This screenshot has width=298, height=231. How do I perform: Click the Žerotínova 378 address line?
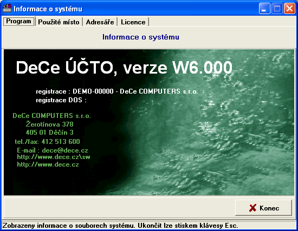pos(50,124)
